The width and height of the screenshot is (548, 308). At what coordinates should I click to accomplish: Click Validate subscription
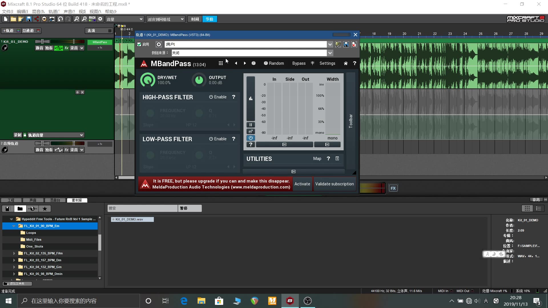pyautogui.click(x=335, y=184)
